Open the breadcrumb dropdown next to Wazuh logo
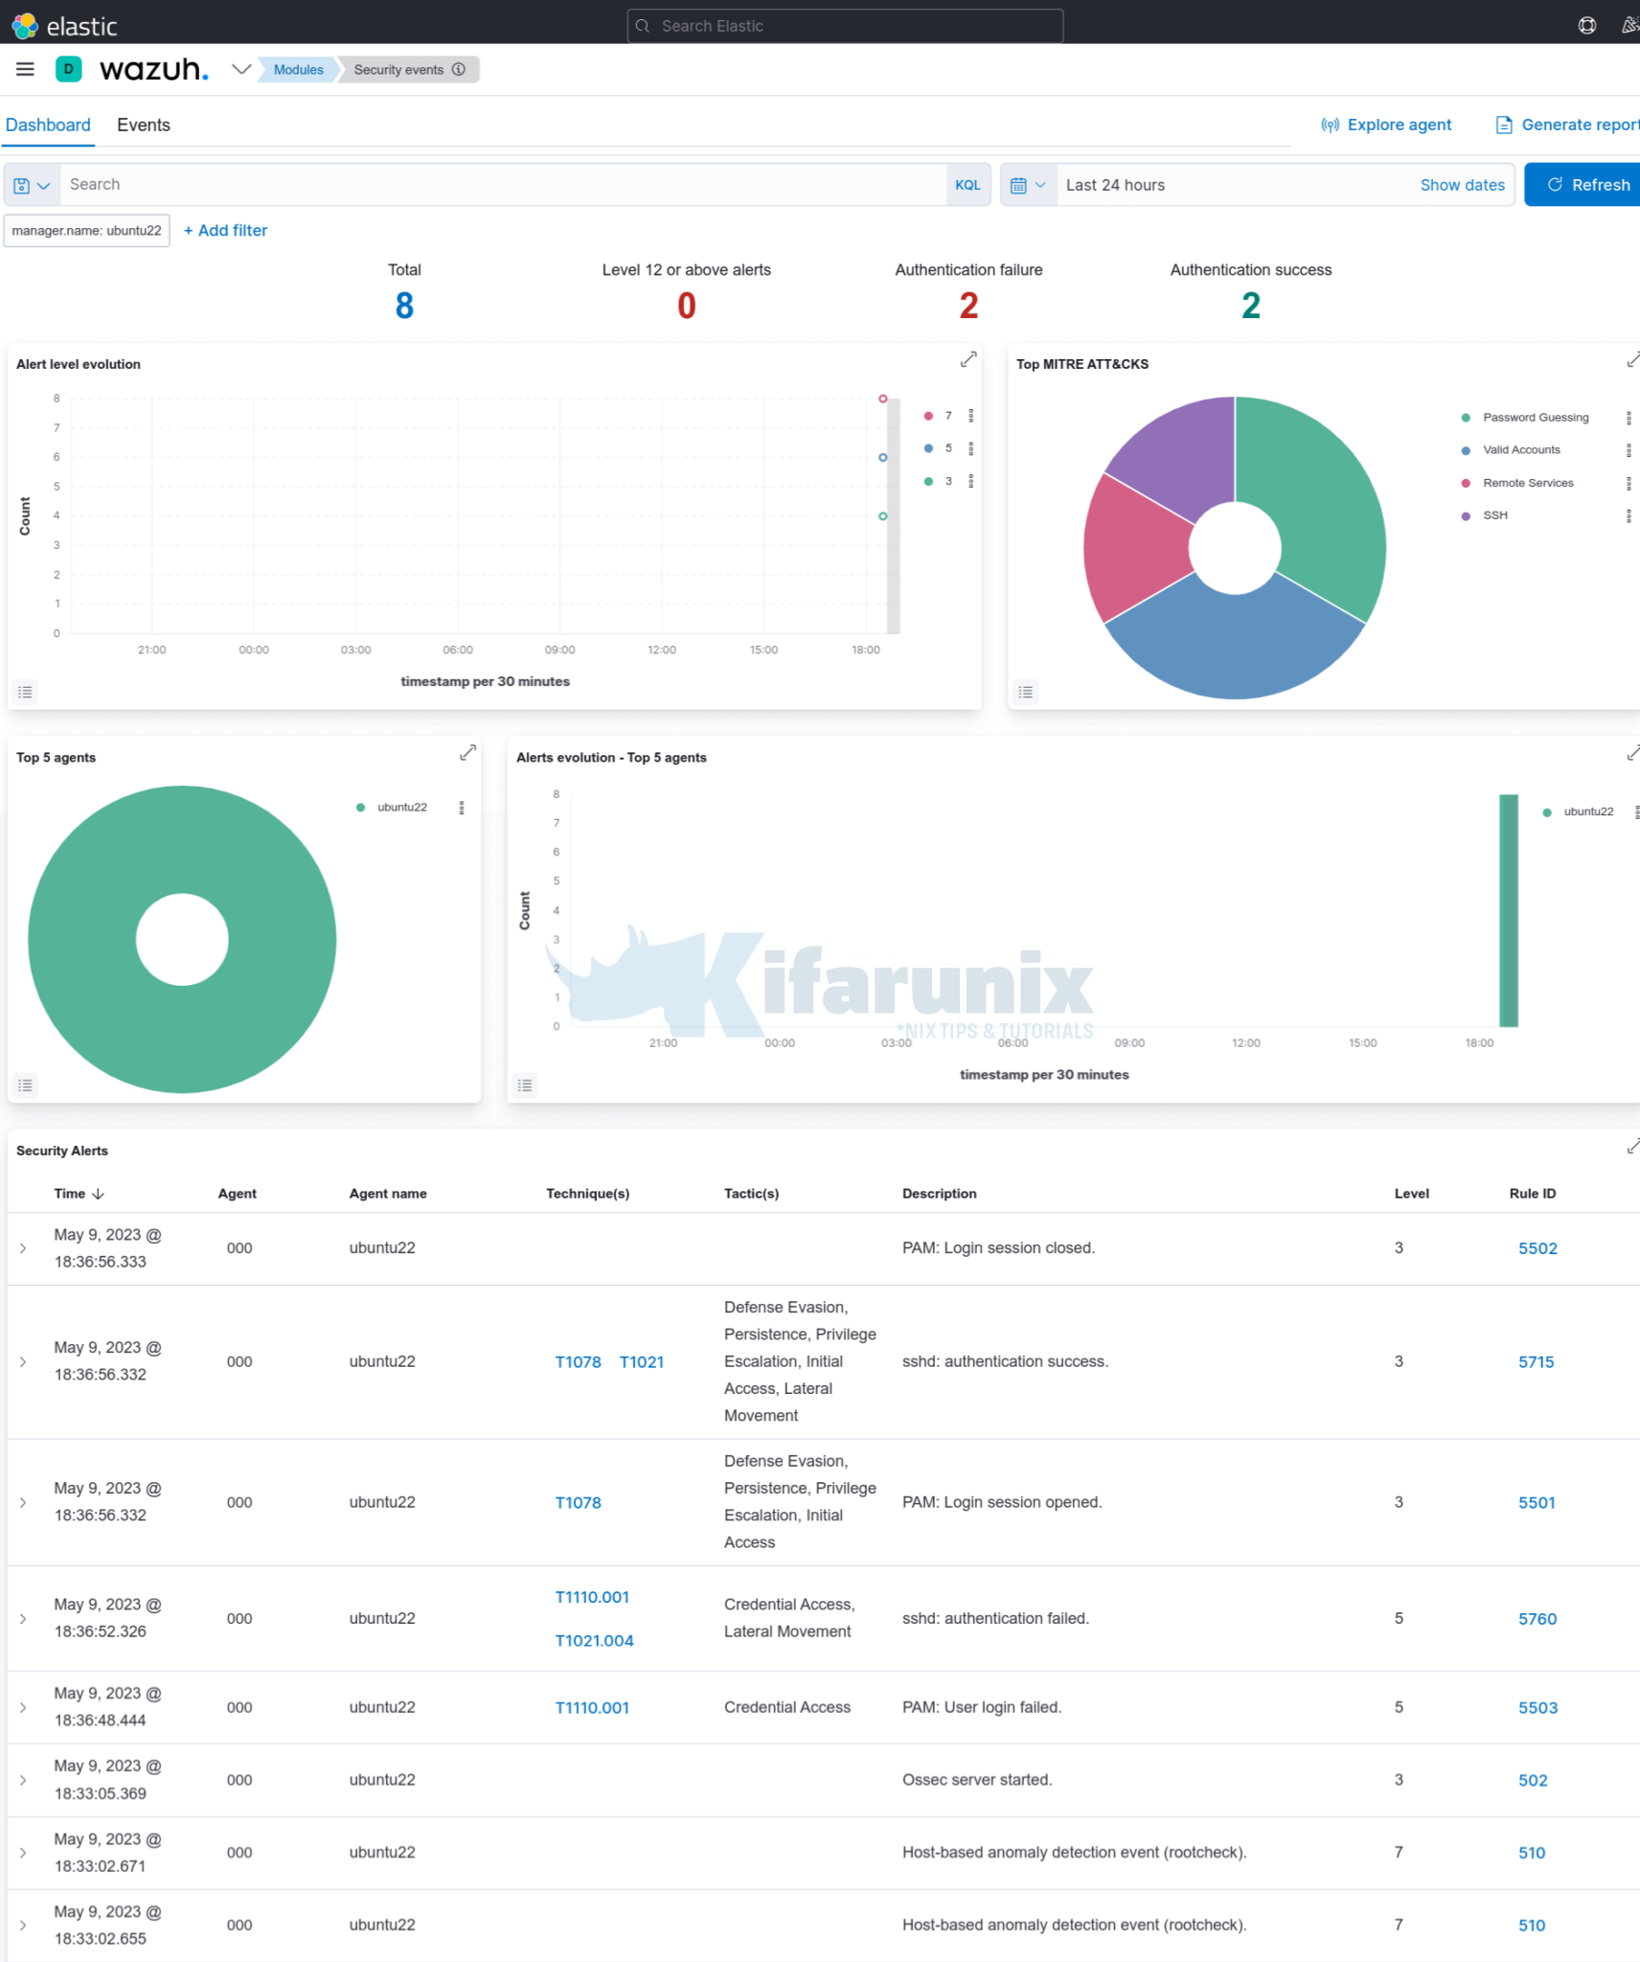This screenshot has height=1962, width=1640. (x=241, y=69)
